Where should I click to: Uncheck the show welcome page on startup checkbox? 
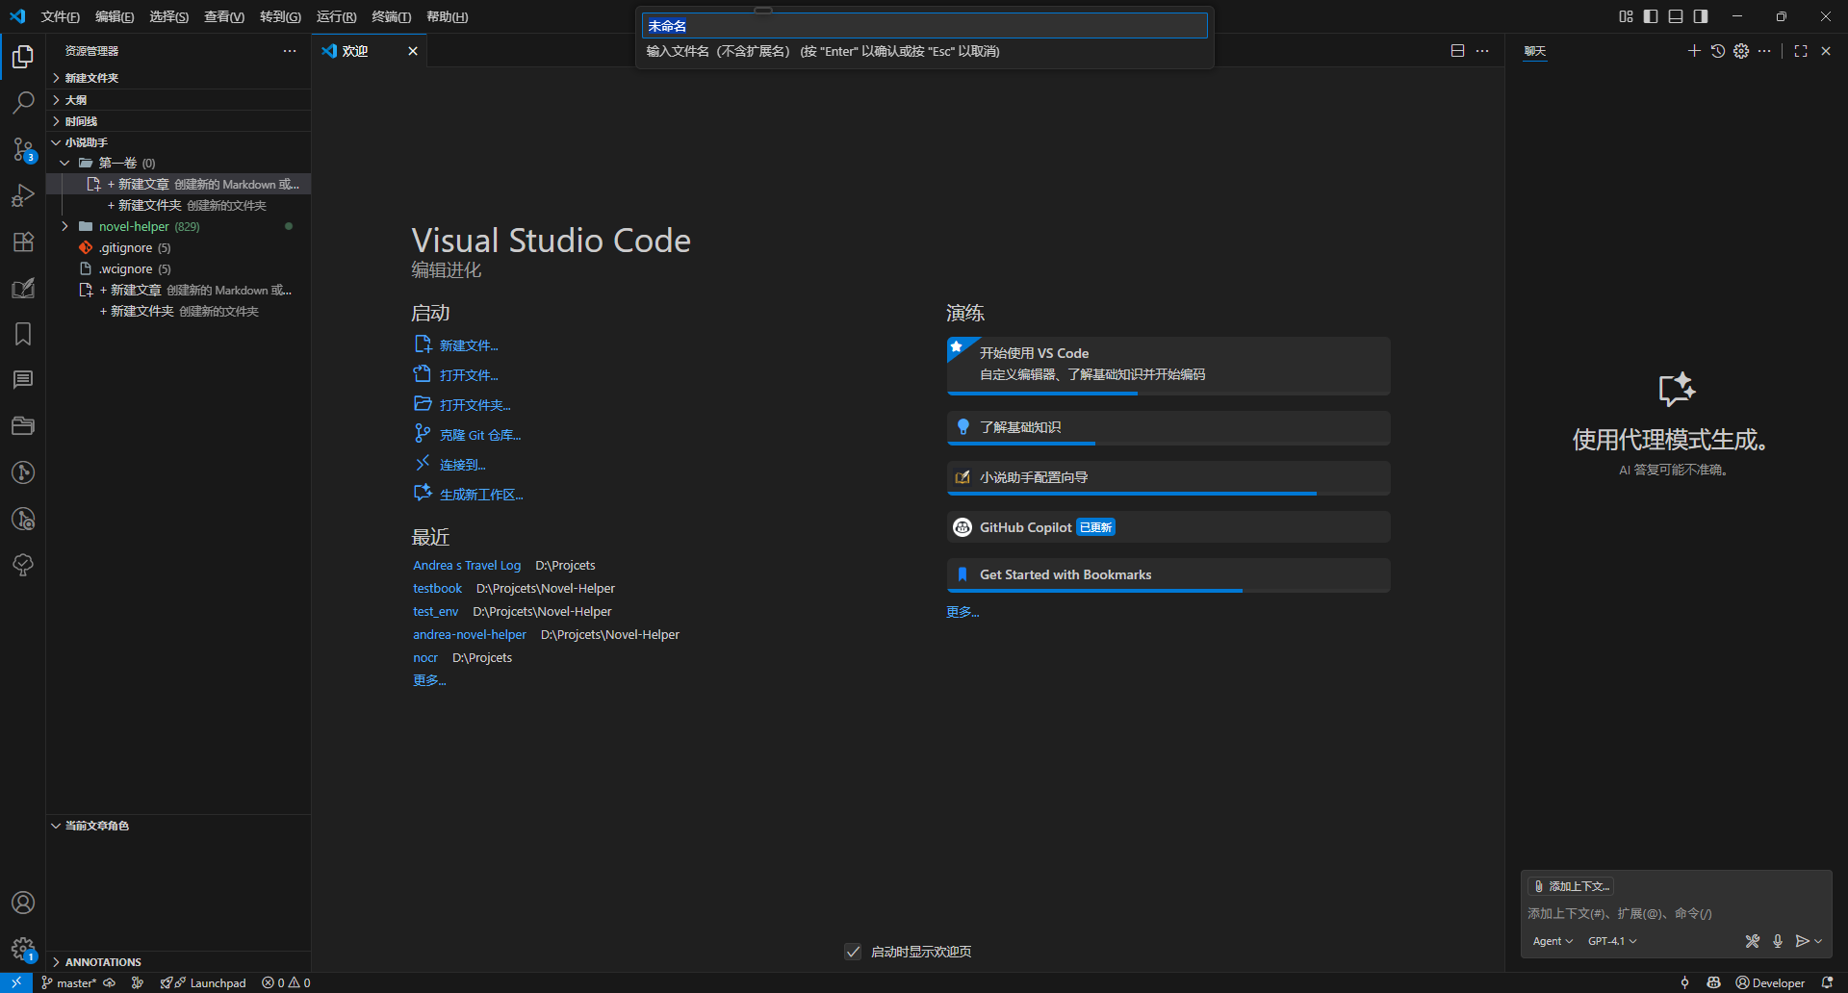coord(853,952)
